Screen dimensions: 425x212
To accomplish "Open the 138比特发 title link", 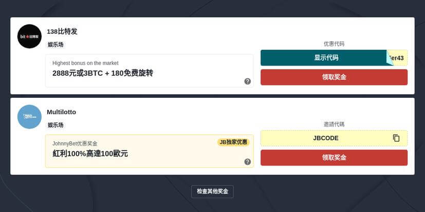I will click(62, 32).
